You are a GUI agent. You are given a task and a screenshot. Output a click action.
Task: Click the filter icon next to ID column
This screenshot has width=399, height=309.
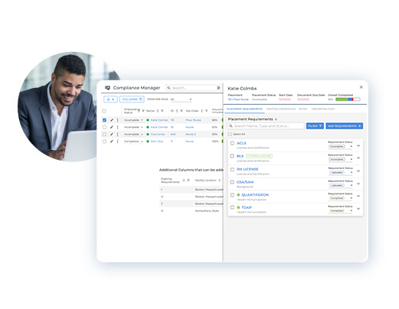[x=182, y=111]
